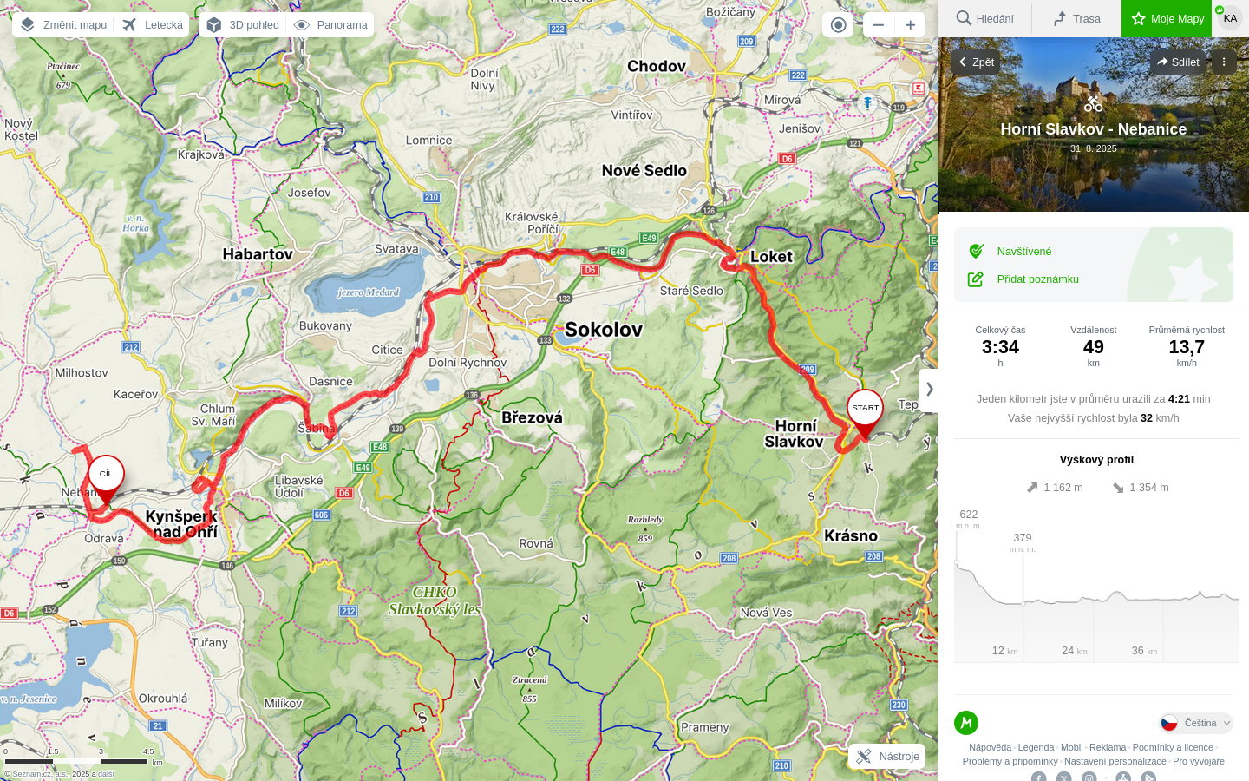The image size is (1249, 781).
Task: Center map on my location
Action: [838, 24]
